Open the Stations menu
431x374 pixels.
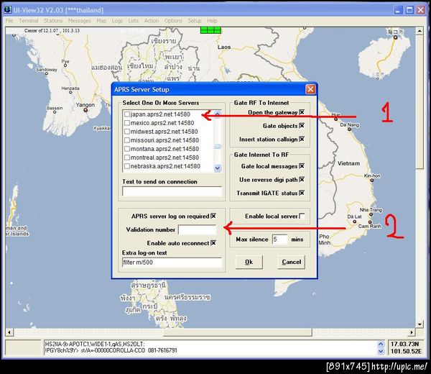click(53, 21)
